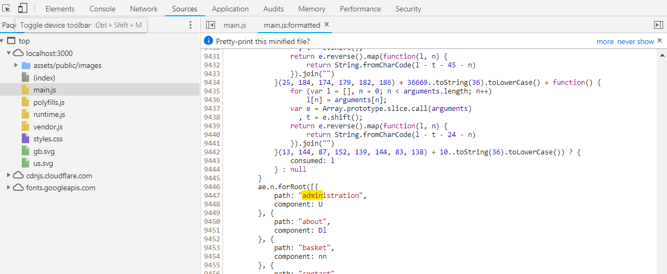Switch to the main.js editor tab
This screenshot has height=274, width=667.
pos(234,25)
